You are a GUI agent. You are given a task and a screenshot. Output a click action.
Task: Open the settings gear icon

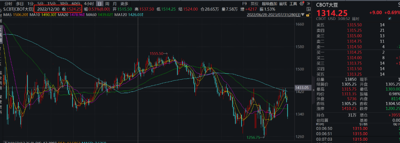302,4
